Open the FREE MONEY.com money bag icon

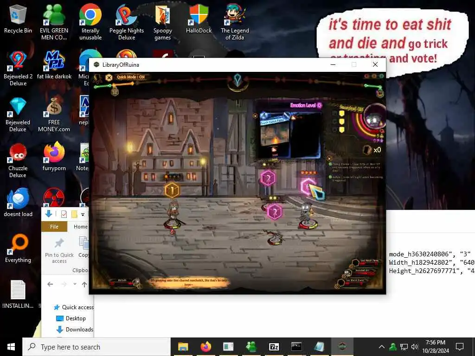pos(54,114)
